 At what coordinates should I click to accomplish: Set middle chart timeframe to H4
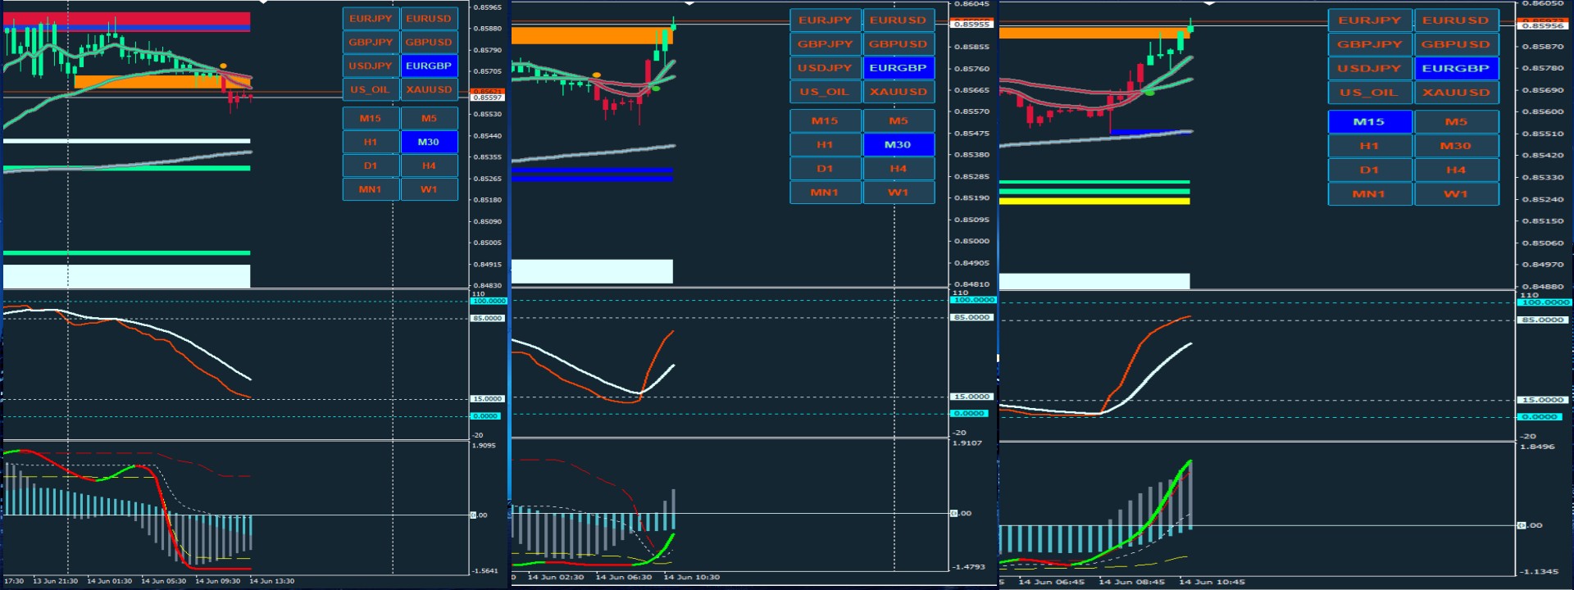(x=898, y=169)
